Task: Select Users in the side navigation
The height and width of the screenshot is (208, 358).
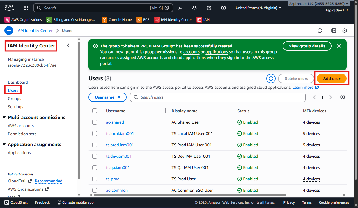Action: tap(13, 90)
